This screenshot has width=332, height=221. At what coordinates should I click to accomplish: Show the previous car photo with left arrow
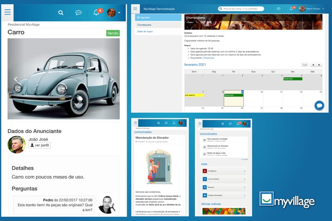point(16,79)
